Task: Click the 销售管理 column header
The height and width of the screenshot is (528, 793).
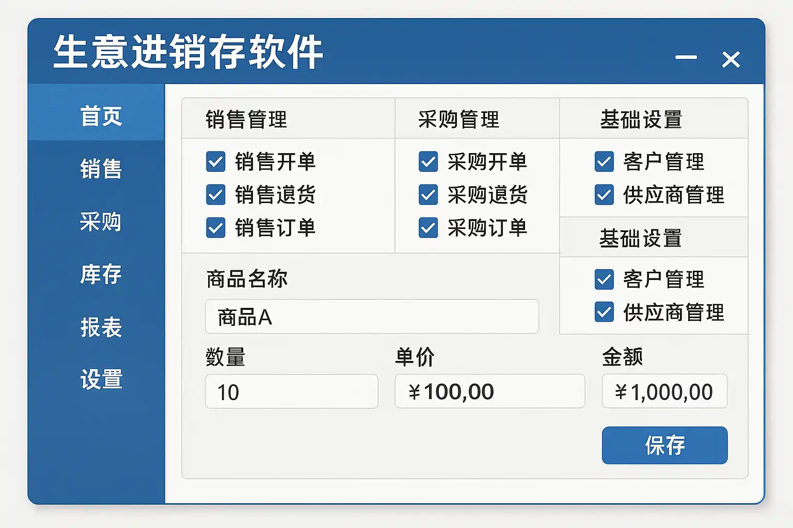Action: (246, 120)
